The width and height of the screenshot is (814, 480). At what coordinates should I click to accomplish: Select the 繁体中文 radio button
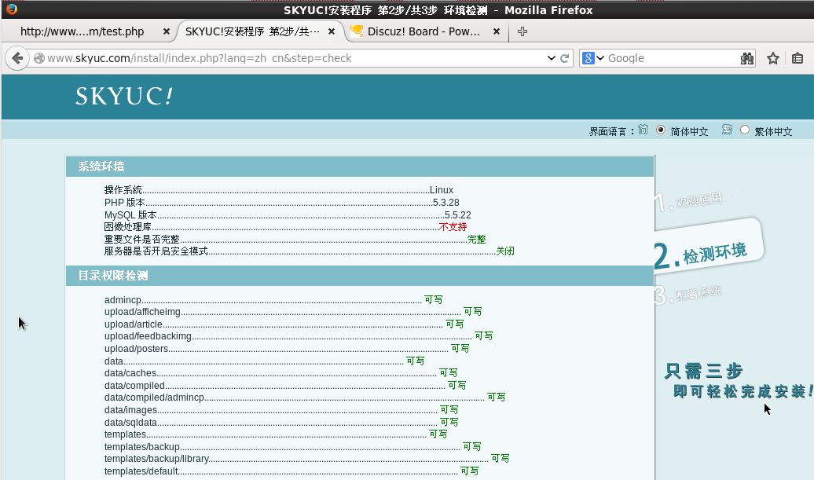coord(744,130)
